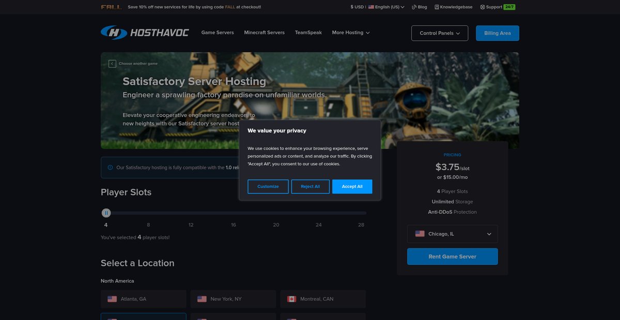Click the Knowledgebase icon in top bar
The width and height of the screenshot is (620, 320).
(x=437, y=7)
